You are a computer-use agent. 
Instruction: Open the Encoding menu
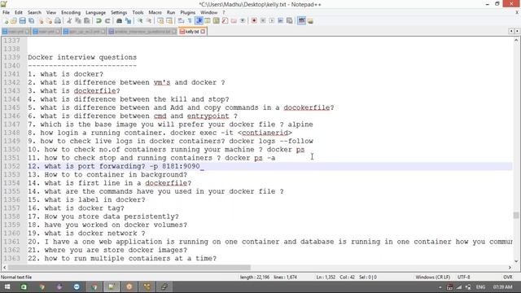tap(71, 13)
